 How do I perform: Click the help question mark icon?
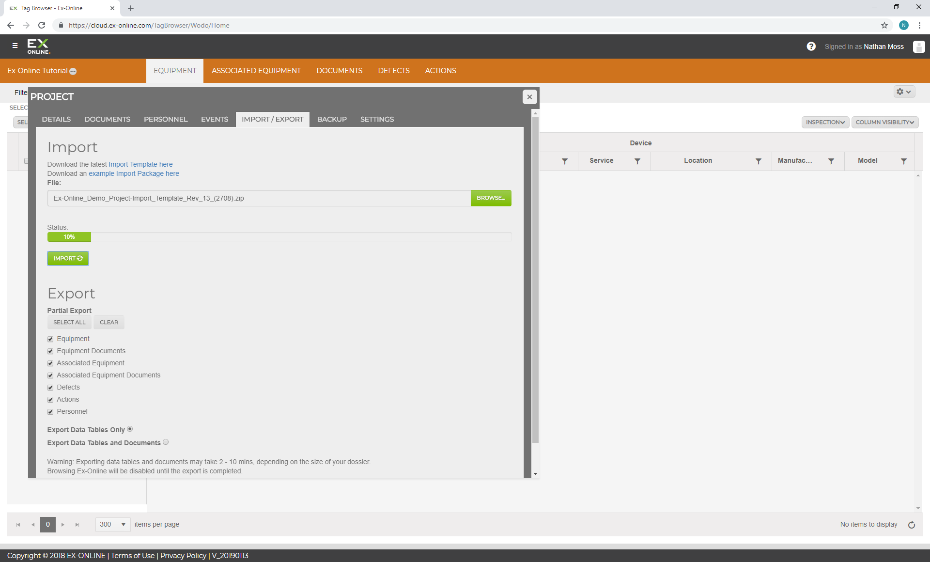point(811,47)
